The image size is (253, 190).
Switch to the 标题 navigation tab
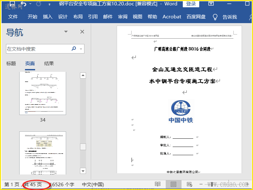point(11,64)
